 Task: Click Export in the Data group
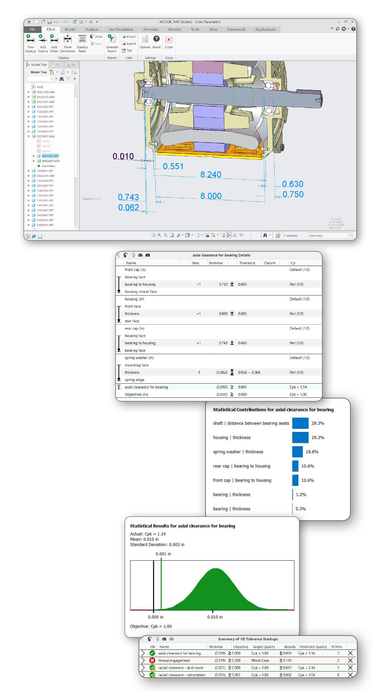coord(129,44)
